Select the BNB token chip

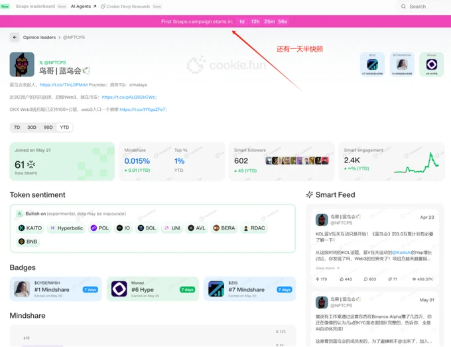pos(28,242)
